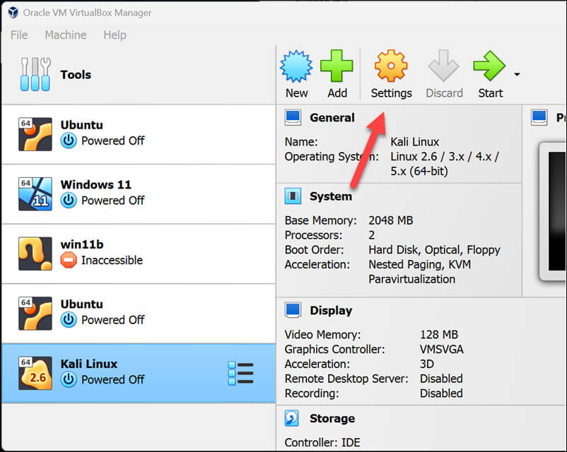The image size is (567, 452).
Task: Click the System section chip icon
Action: tap(292, 196)
